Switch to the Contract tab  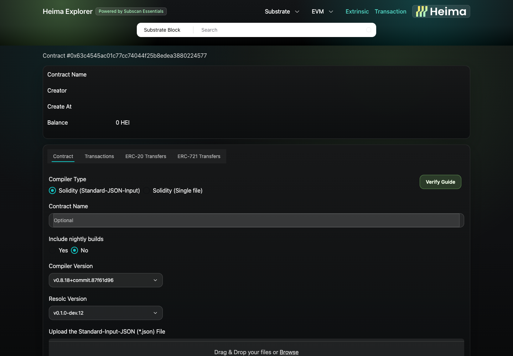pyautogui.click(x=63, y=156)
